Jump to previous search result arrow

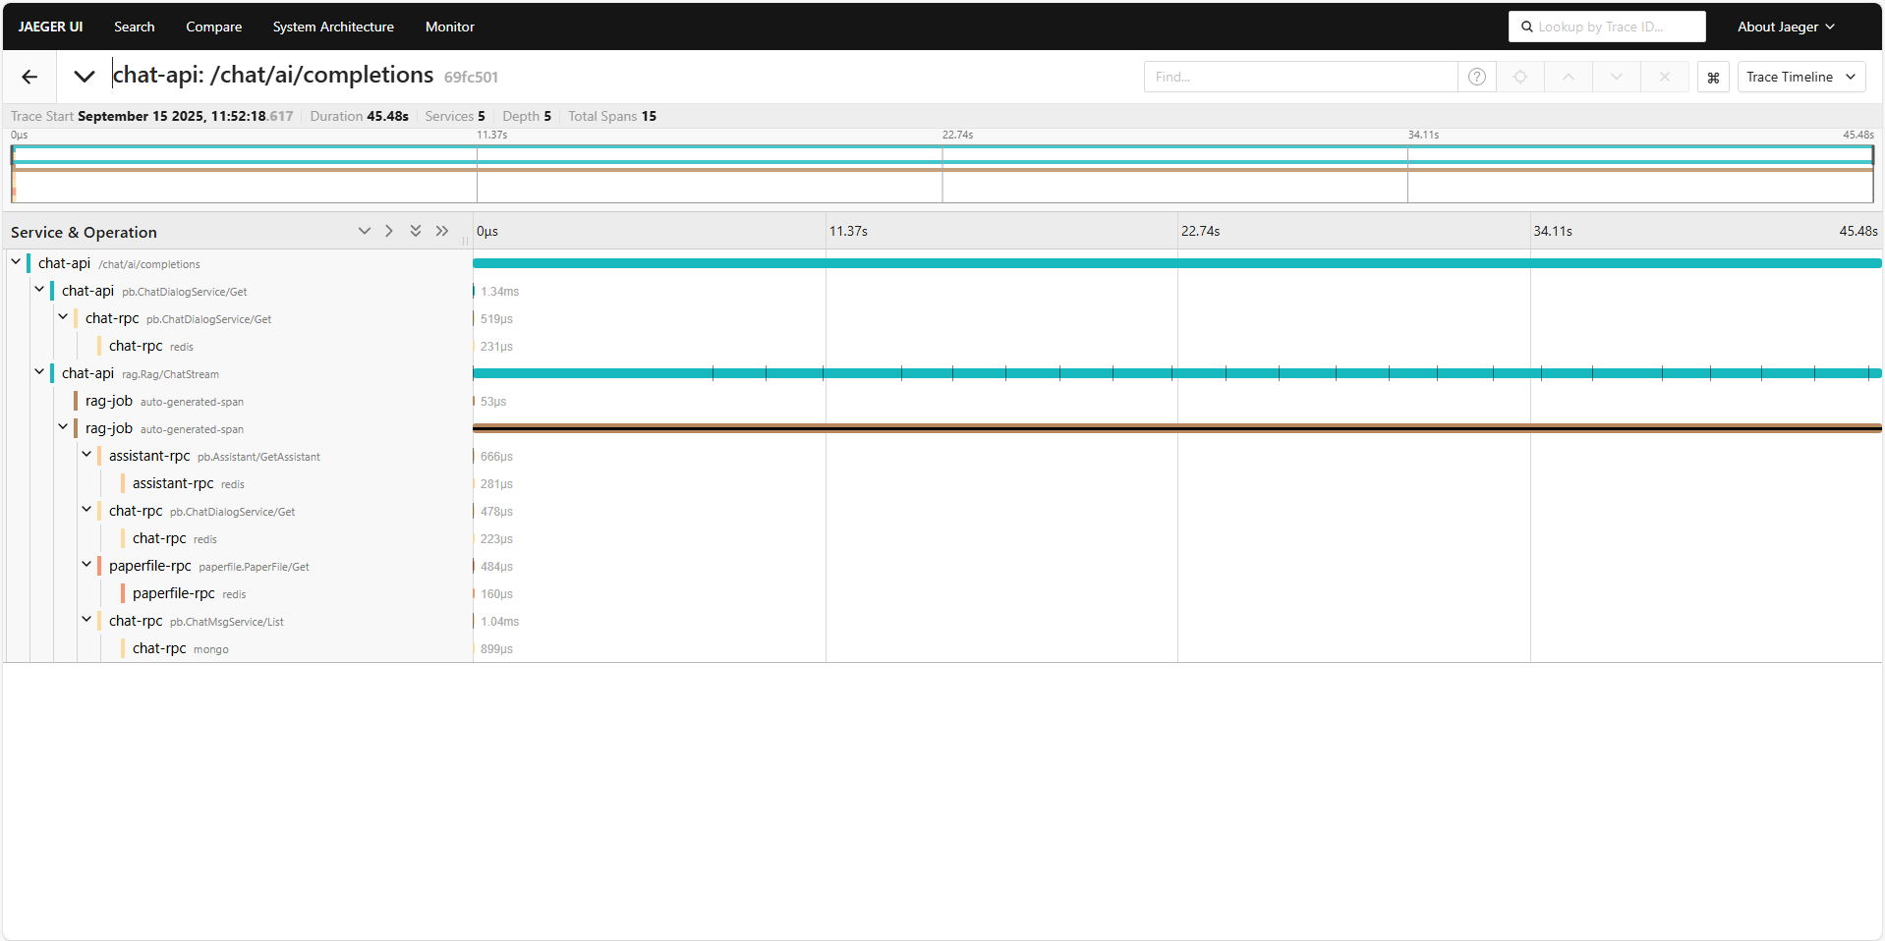click(x=1569, y=77)
